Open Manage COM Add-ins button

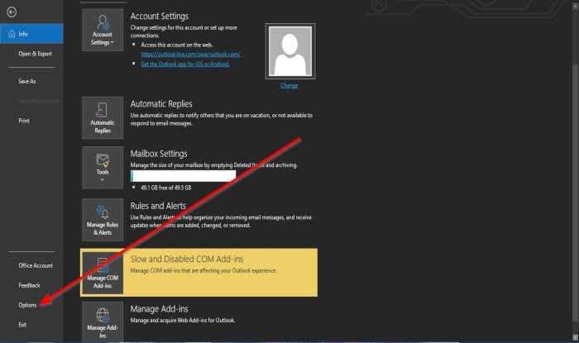(103, 273)
